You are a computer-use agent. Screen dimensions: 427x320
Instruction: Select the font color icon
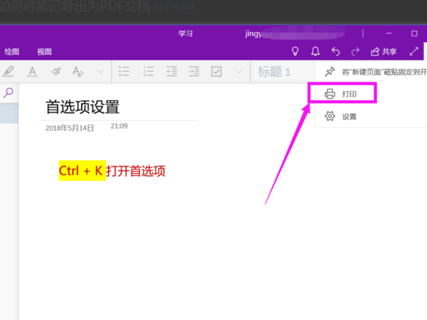pos(32,71)
